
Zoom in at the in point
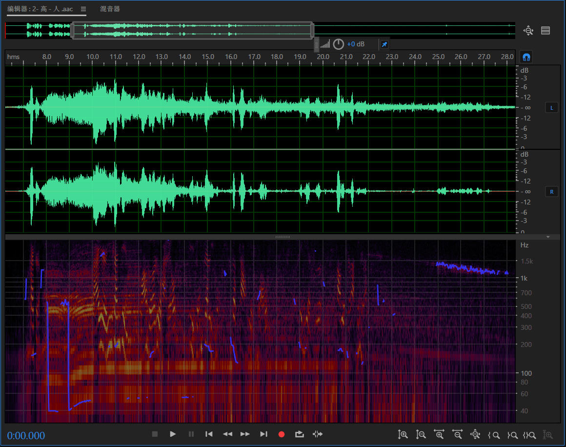point(494,435)
